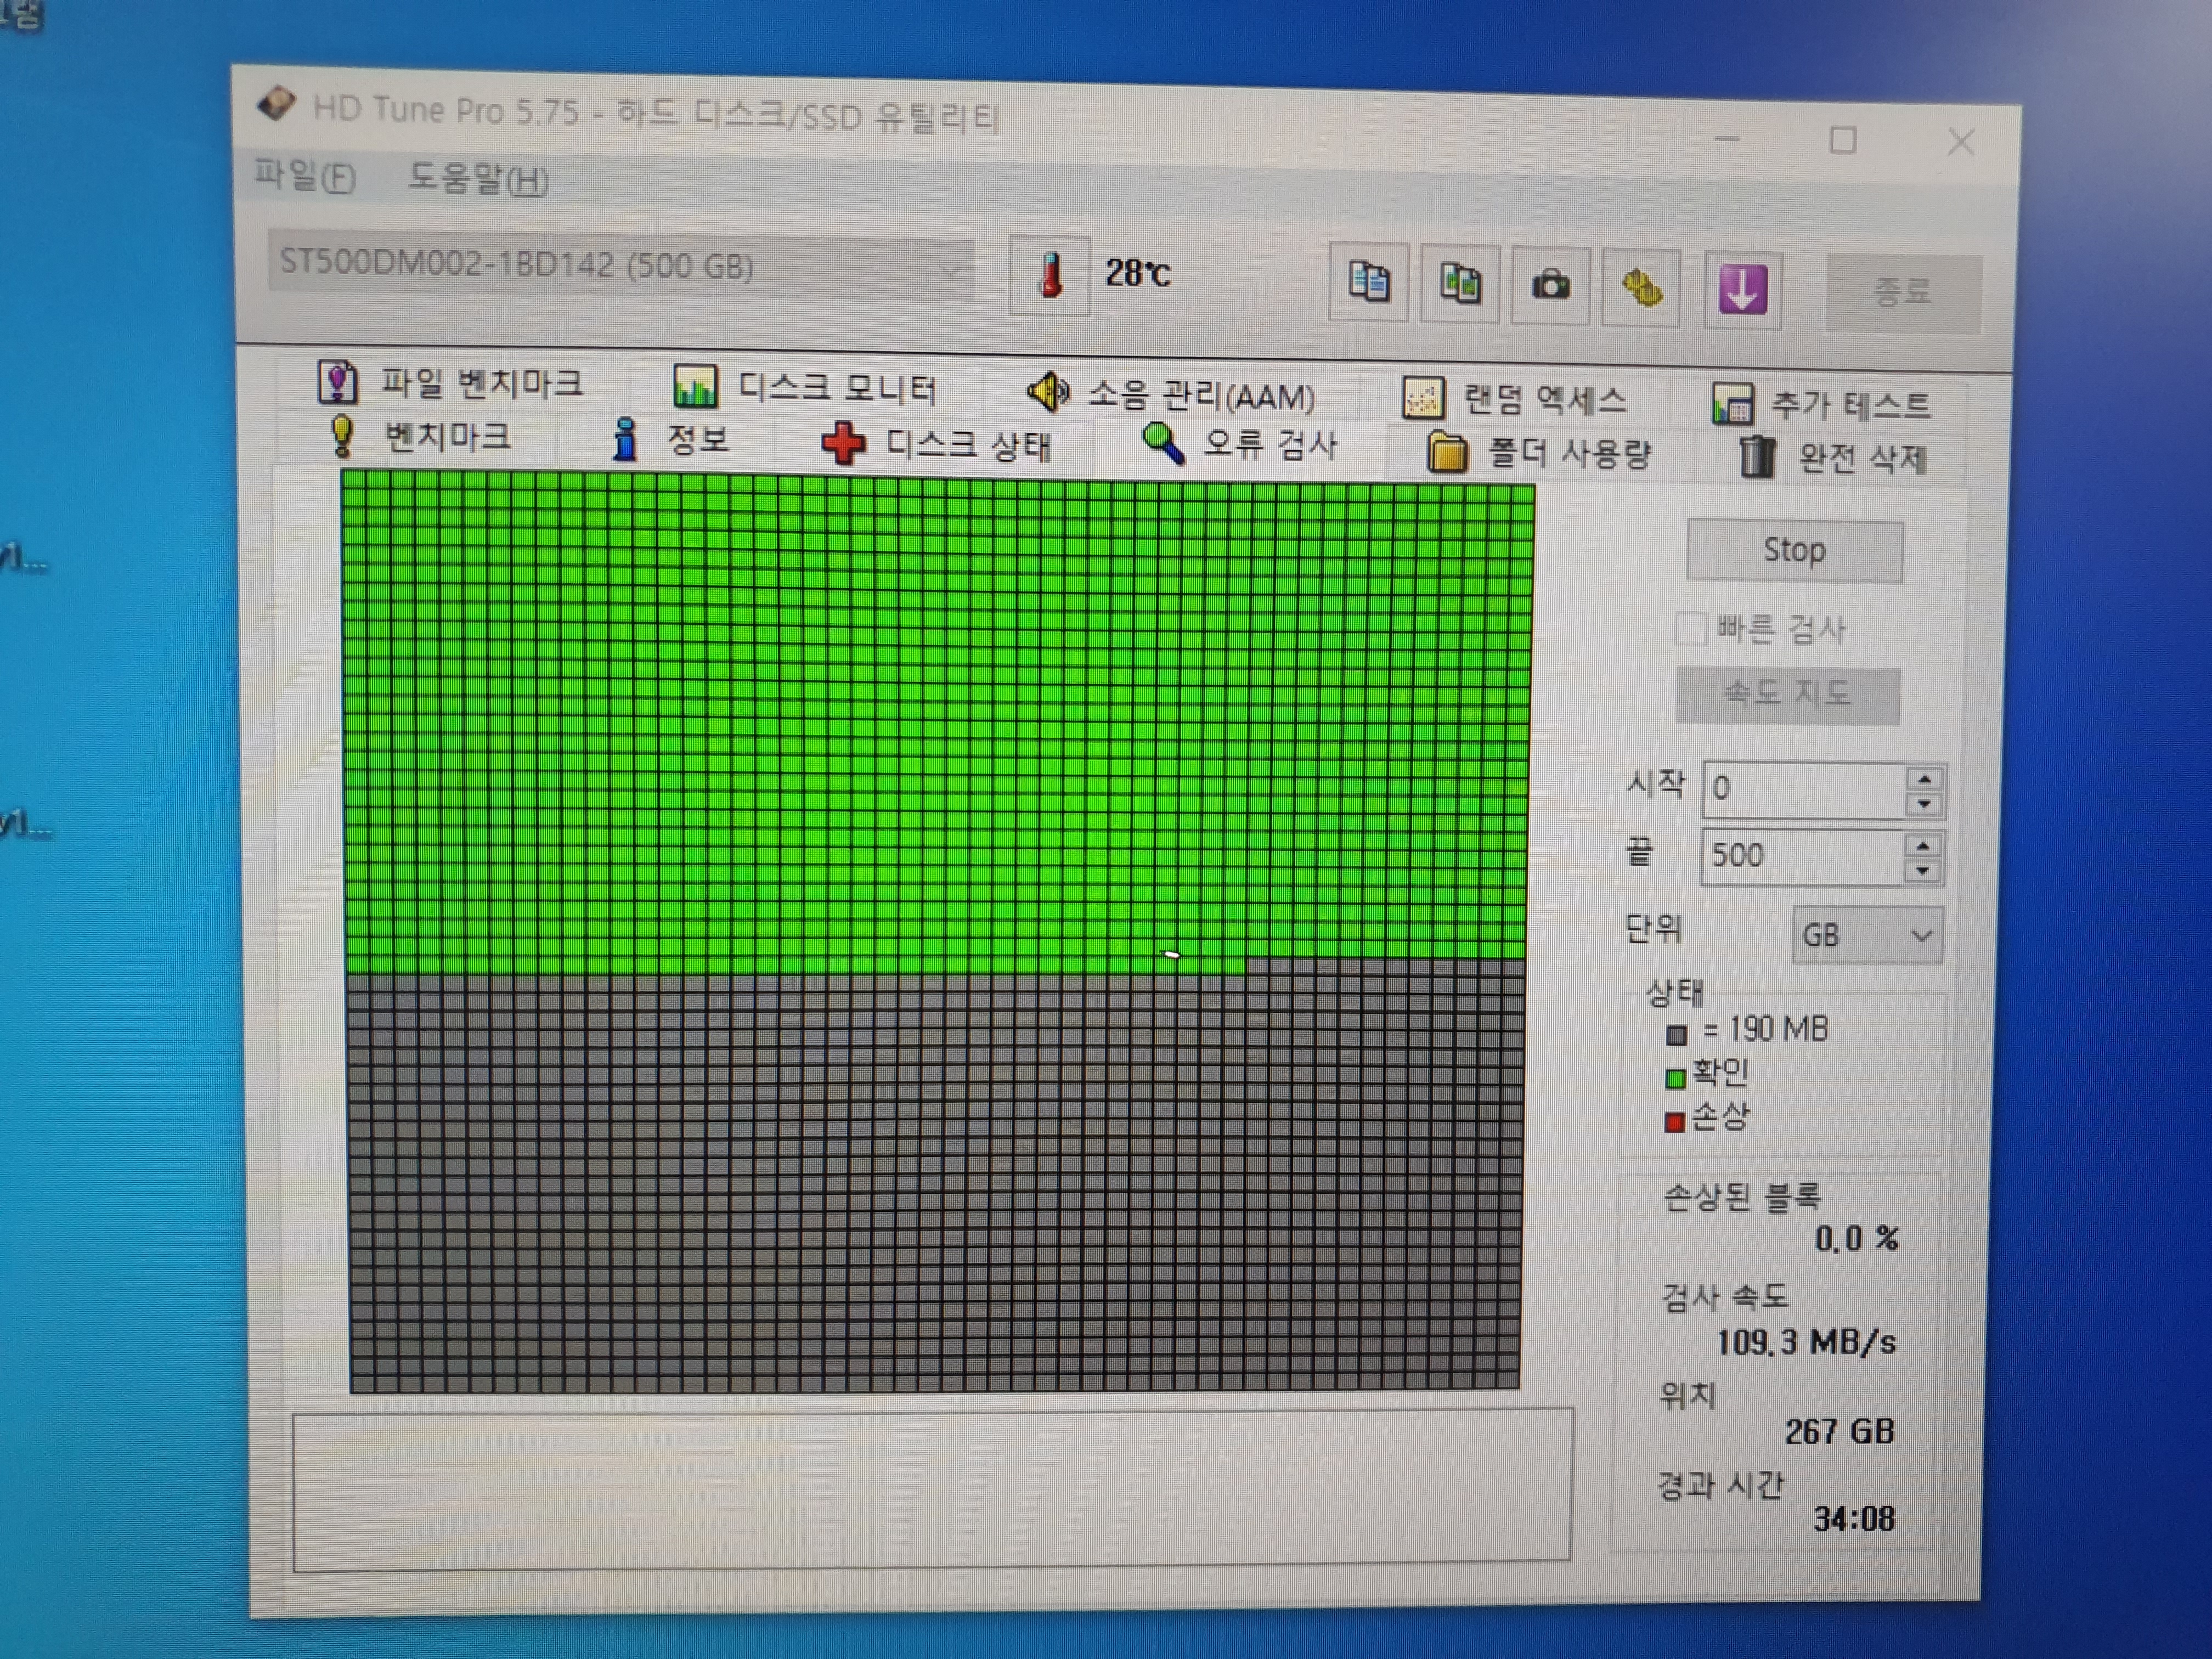Click the 시작 input field showing 0
The width and height of the screenshot is (2212, 1659).
(1805, 790)
